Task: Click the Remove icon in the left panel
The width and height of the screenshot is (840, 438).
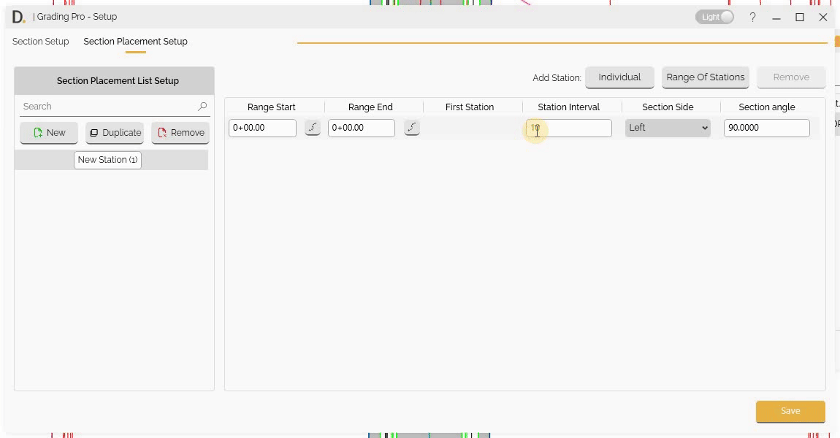Action: coord(164,132)
